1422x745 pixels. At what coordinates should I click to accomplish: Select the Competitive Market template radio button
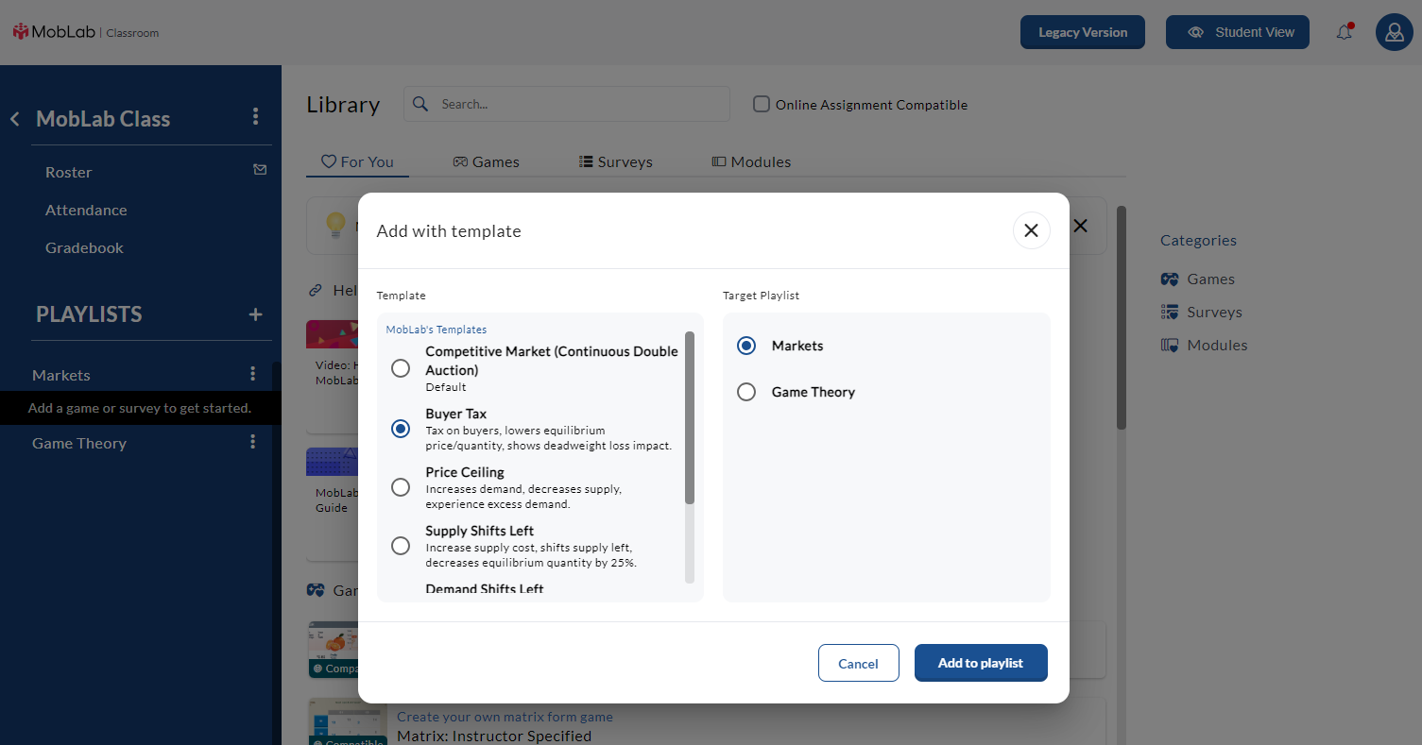401,368
